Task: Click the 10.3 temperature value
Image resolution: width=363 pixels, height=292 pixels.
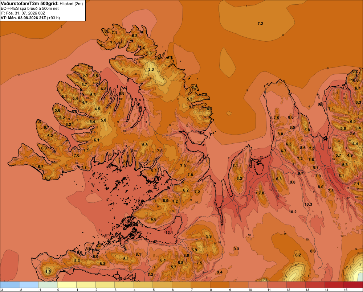Action: pyautogui.click(x=308, y=204)
